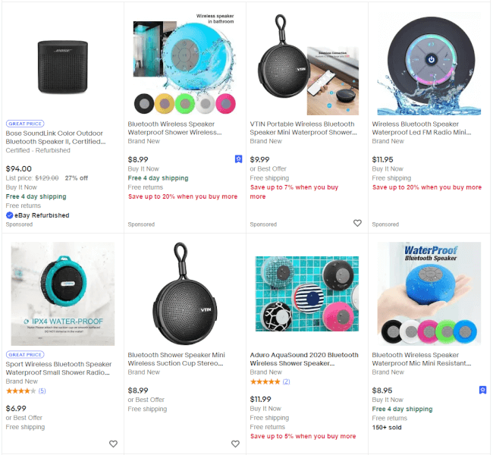This screenshot has height=455, width=493.
Task: Click the five-star rating on Aduro AquaSound
Action: click(x=265, y=381)
